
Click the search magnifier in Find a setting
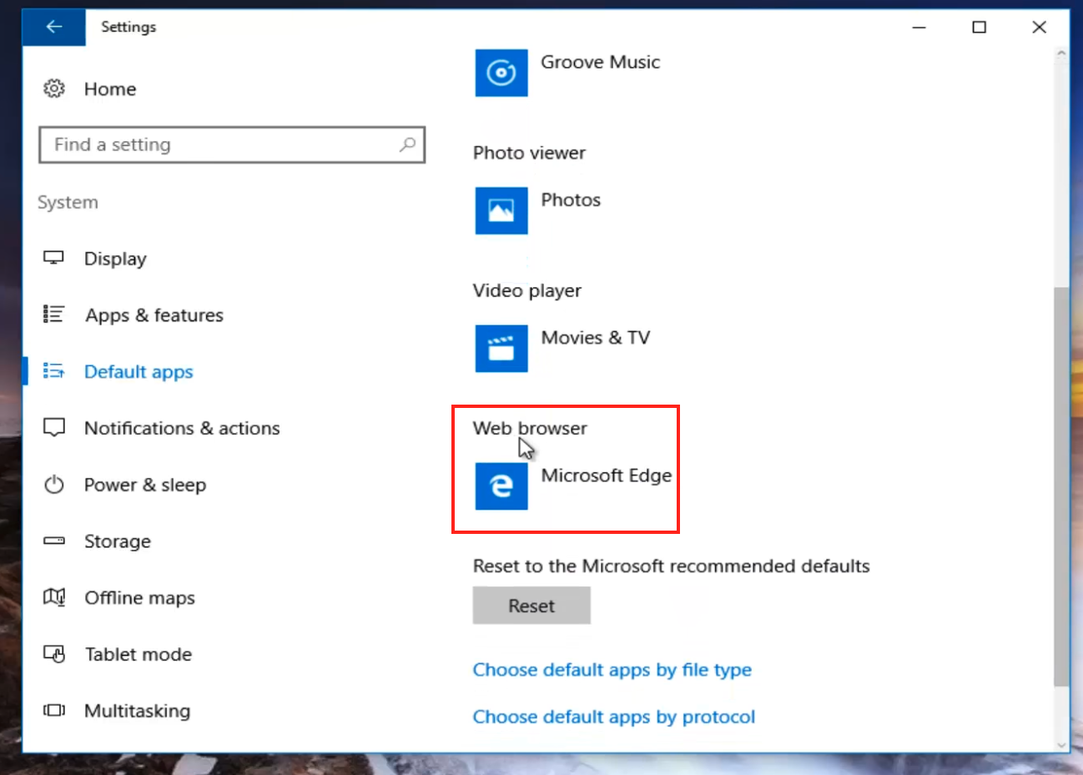[407, 144]
